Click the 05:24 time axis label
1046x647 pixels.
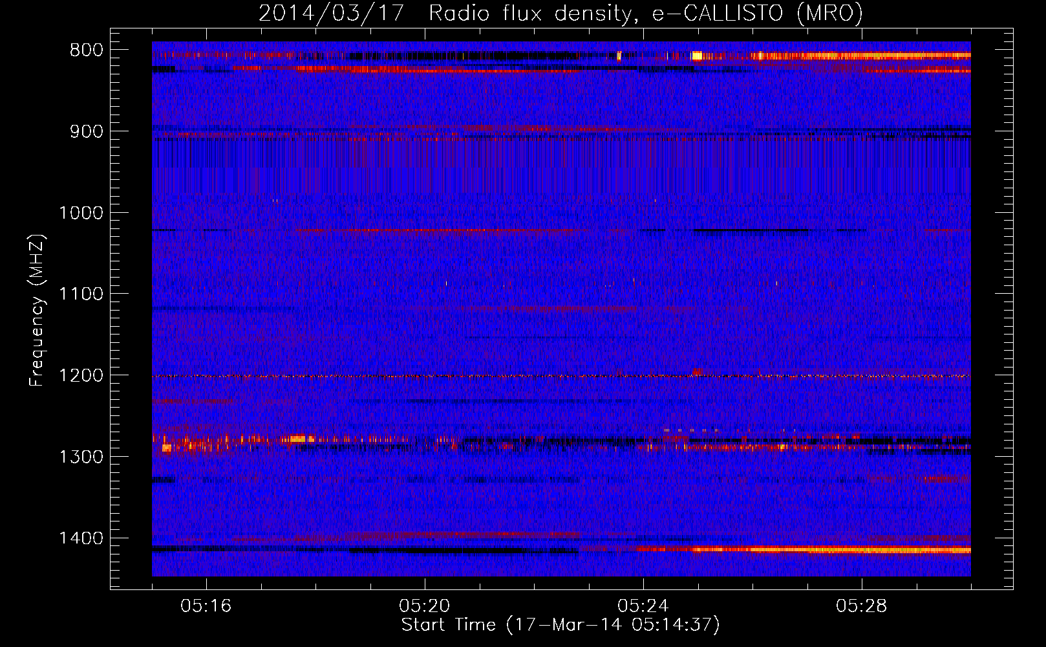[x=643, y=606]
